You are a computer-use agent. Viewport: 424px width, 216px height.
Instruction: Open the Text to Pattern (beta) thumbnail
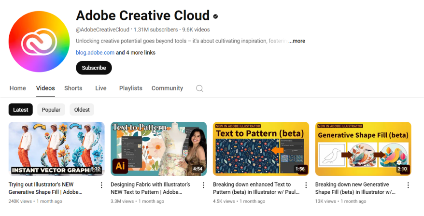pyautogui.click(x=261, y=148)
